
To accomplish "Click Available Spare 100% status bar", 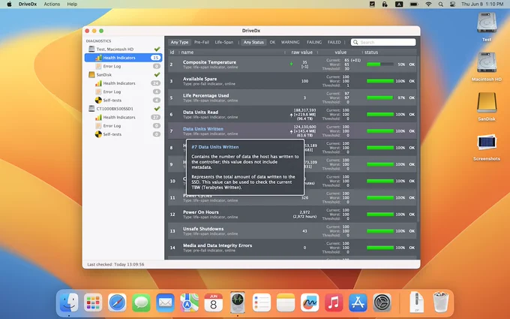I will point(380,81).
